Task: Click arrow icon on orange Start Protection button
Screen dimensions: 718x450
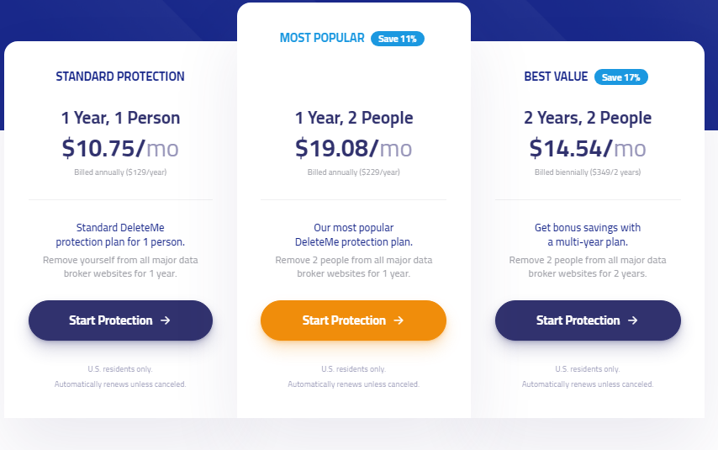Action: [399, 320]
